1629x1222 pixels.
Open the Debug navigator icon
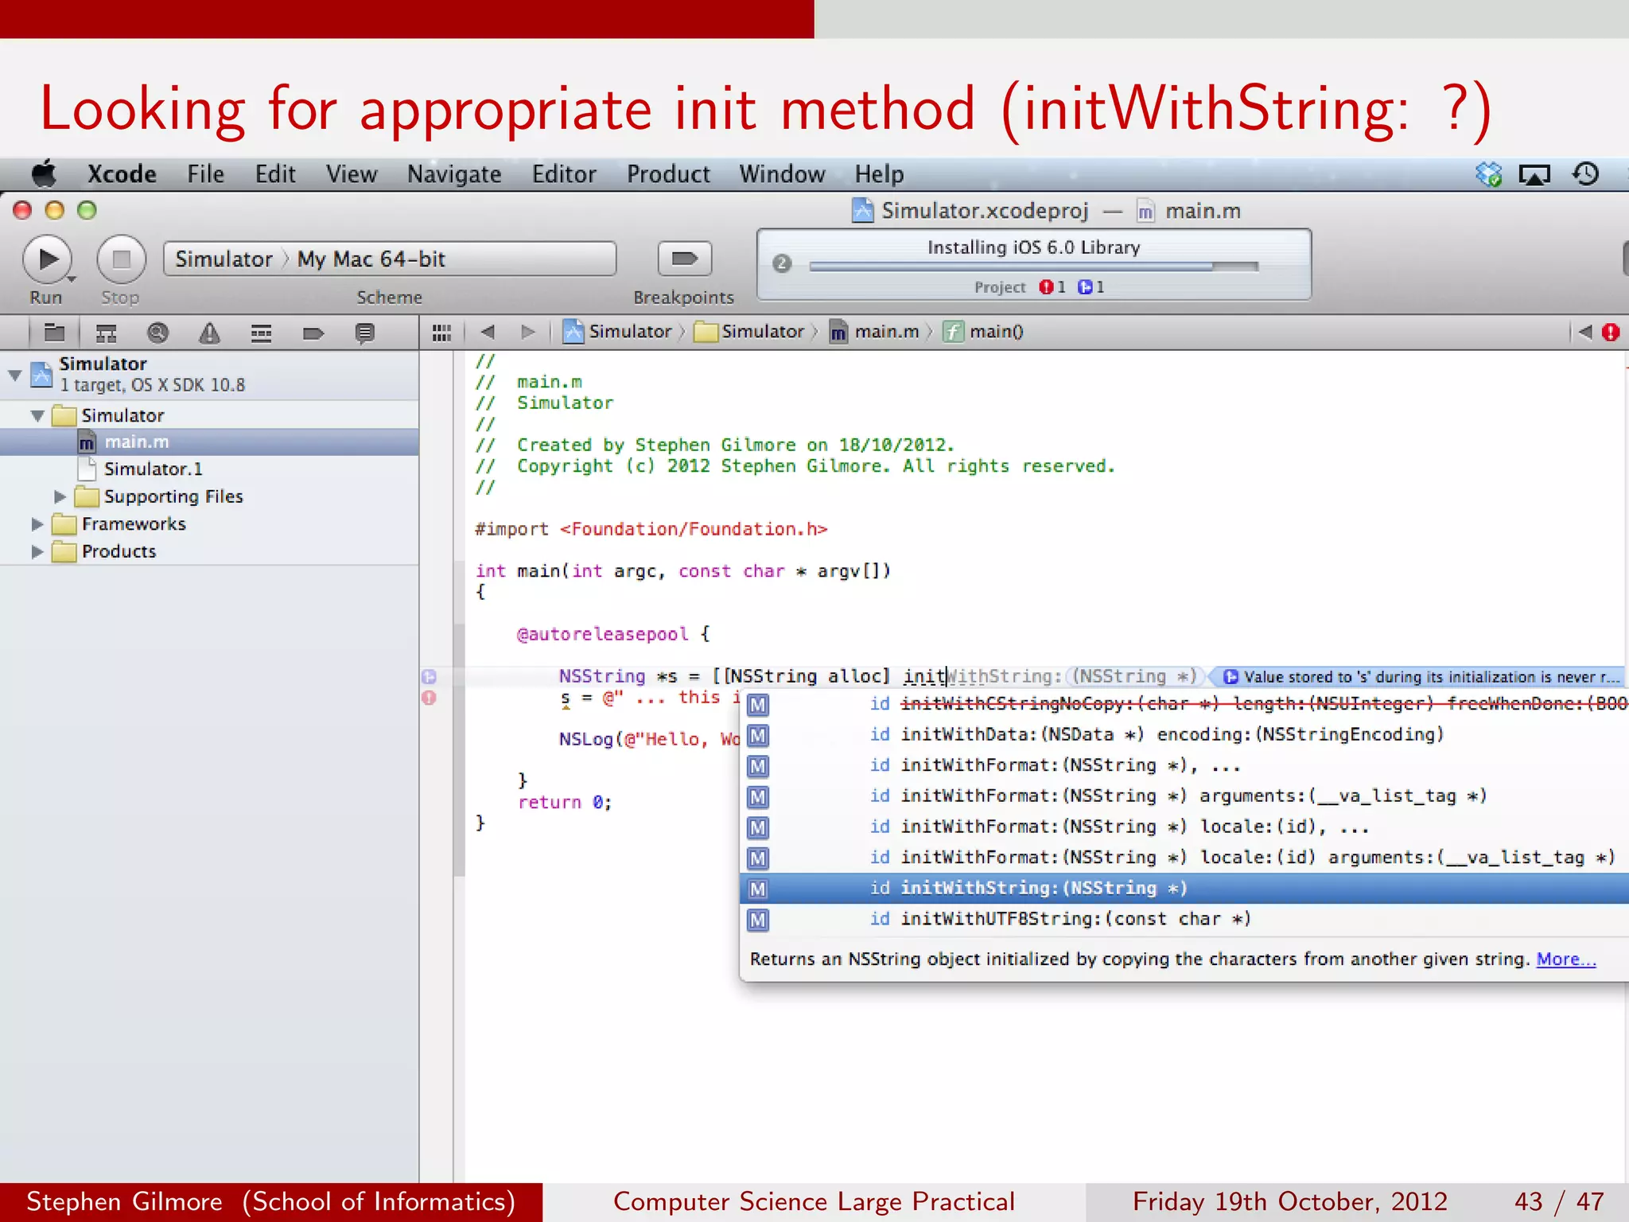[x=261, y=333]
